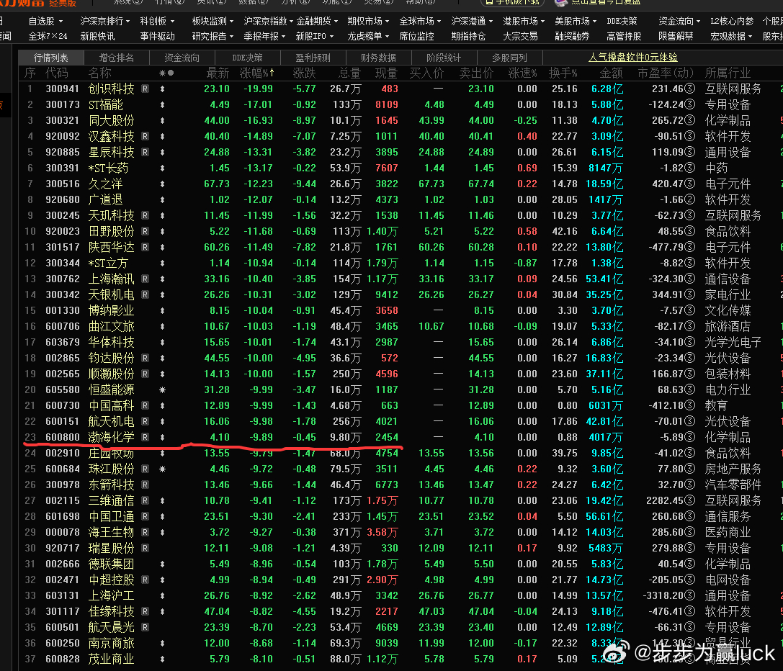Click the R badge beside 汉鑫科技
Screen dimensions: 783x671
(x=145, y=136)
